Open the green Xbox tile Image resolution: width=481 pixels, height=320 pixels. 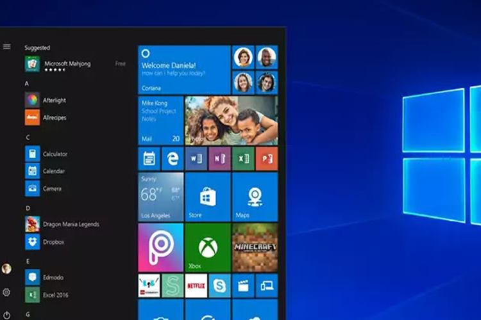208,248
